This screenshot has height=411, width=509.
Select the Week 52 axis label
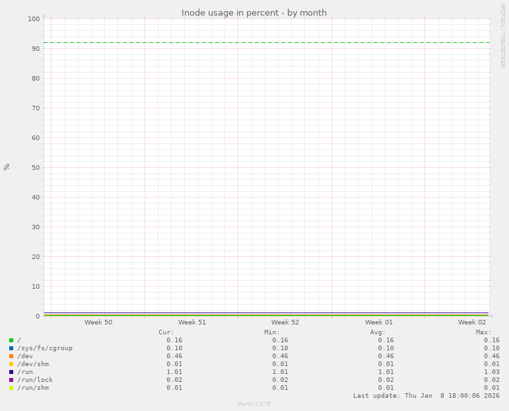click(285, 322)
